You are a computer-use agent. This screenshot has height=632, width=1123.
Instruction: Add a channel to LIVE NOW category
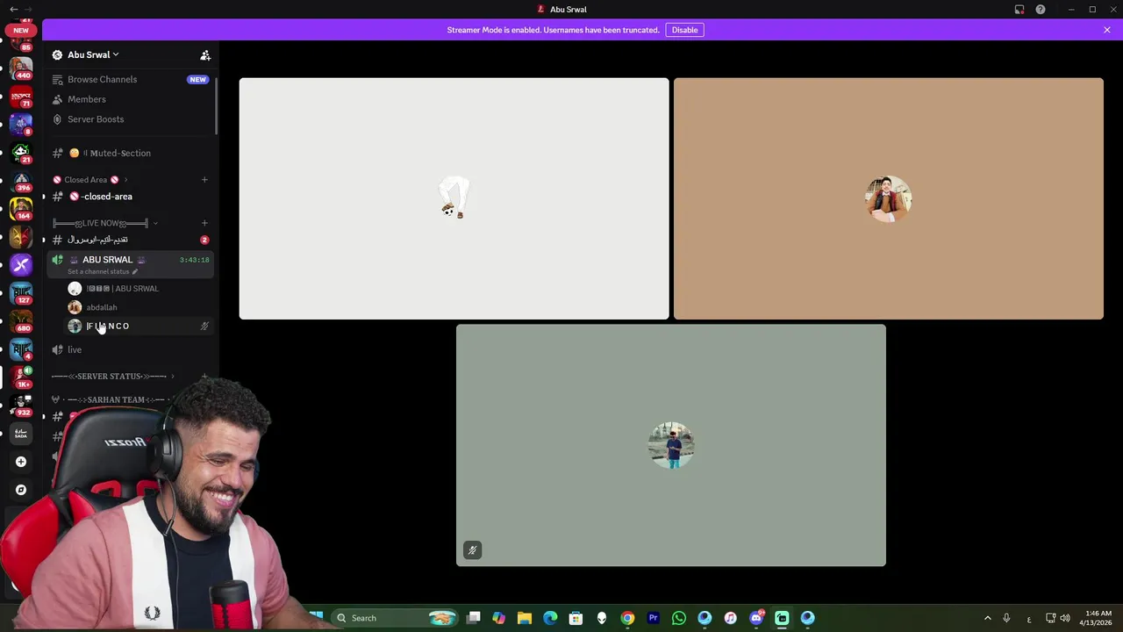point(204,223)
